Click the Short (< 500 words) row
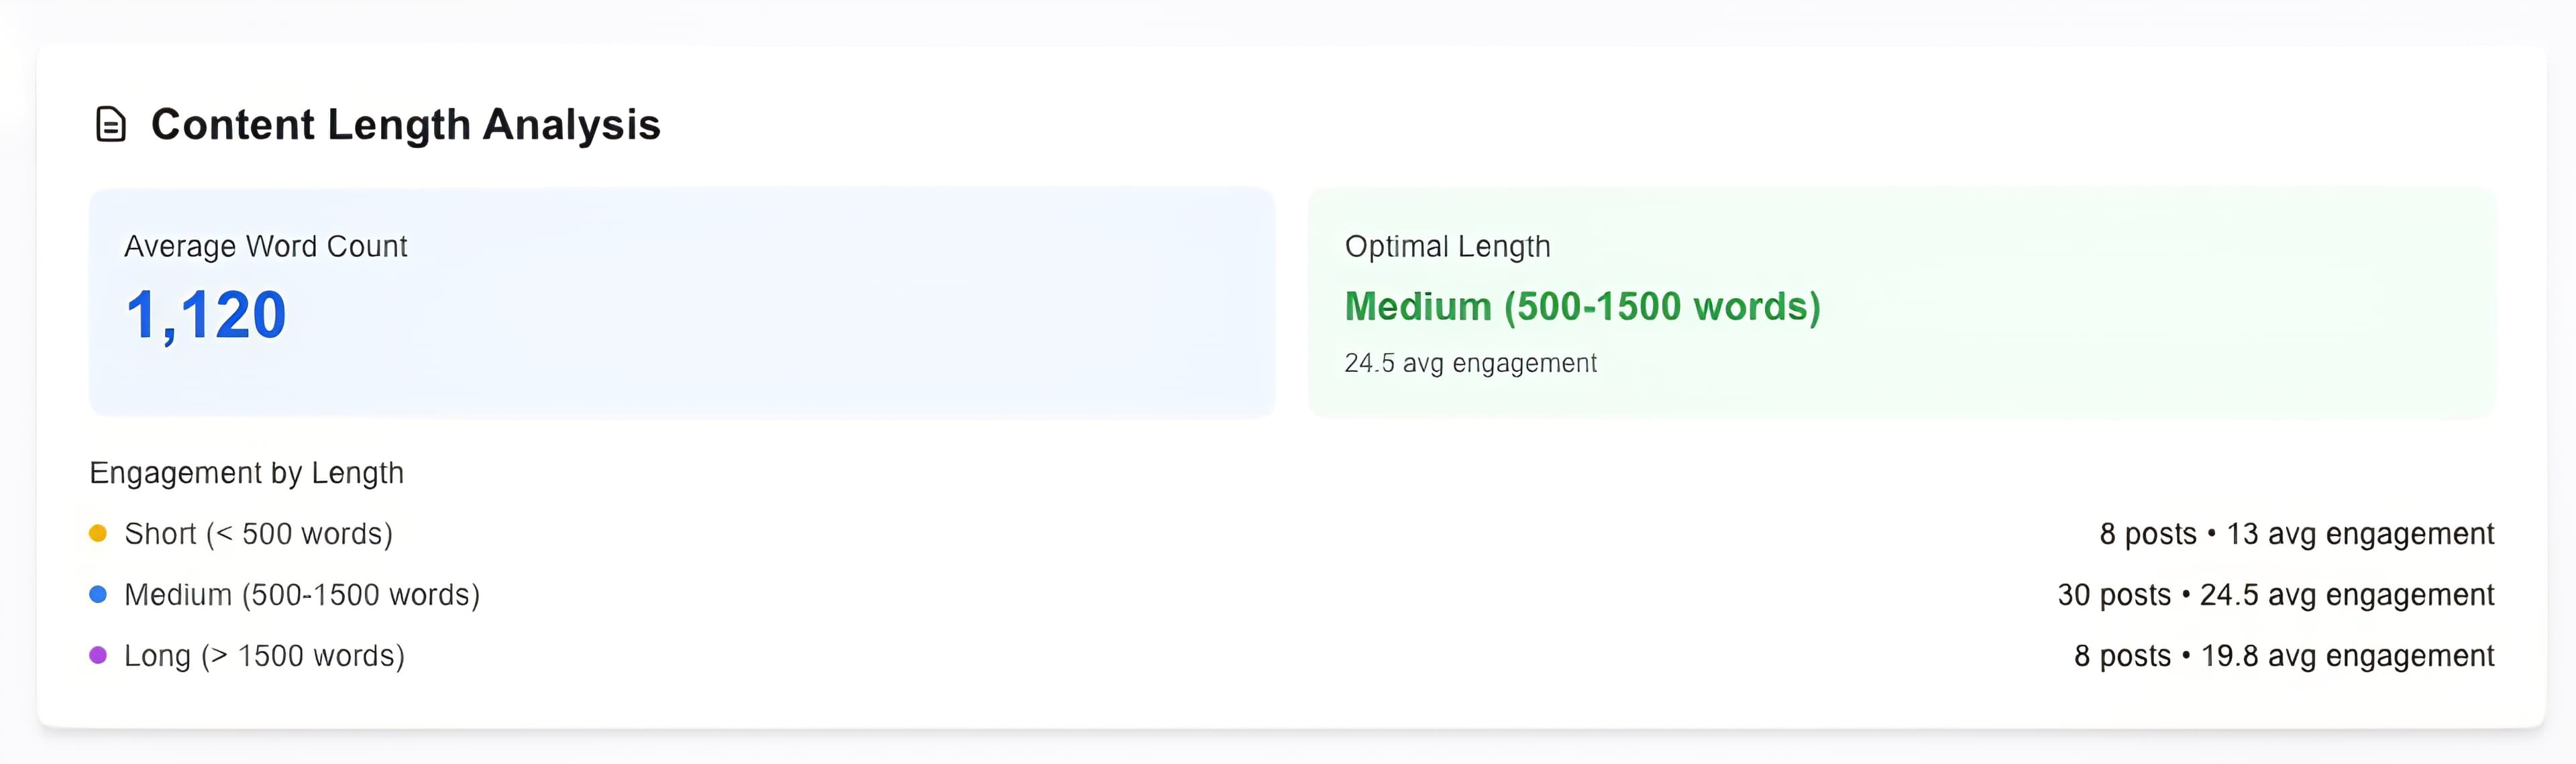 click(x=258, y=533)
